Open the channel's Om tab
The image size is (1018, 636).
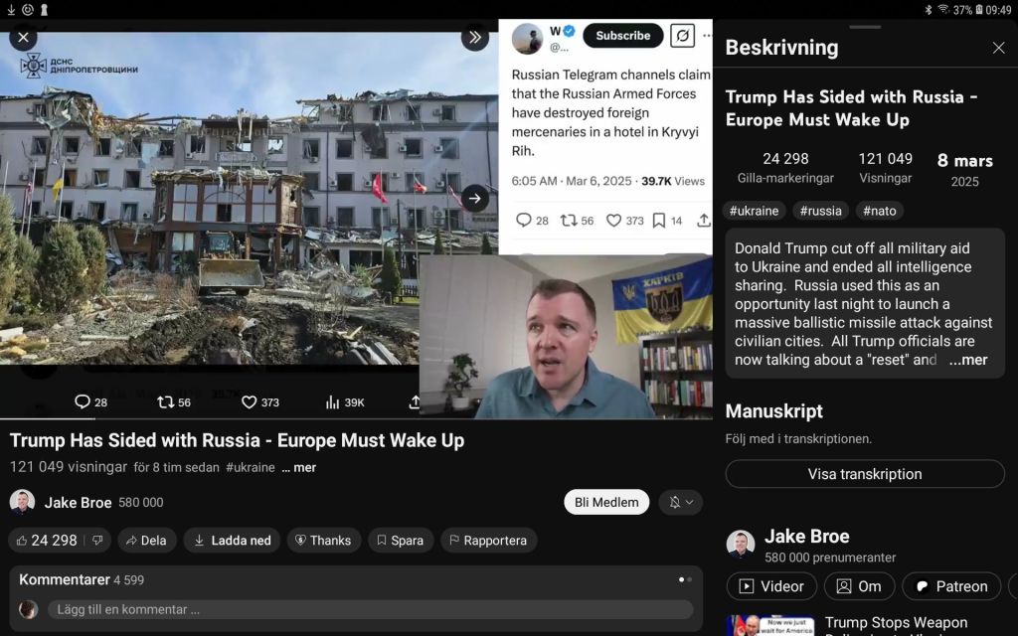(x=859, y=586)
